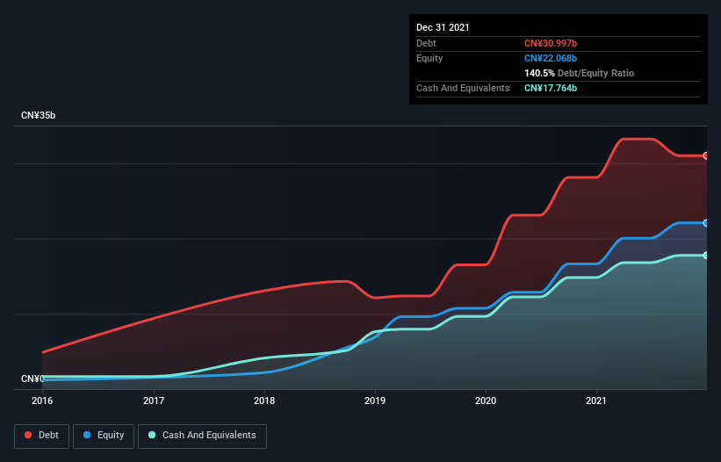Click the CN¥0 y-axis label
Image resolution: width=721 pixels, height=462 pixels.
(x=32, y=379)
